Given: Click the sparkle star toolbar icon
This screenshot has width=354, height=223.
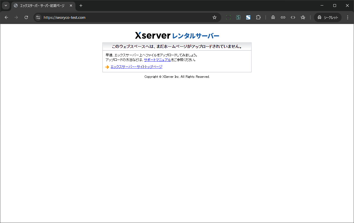Looking at the screenshot, I should click(303, 17).
